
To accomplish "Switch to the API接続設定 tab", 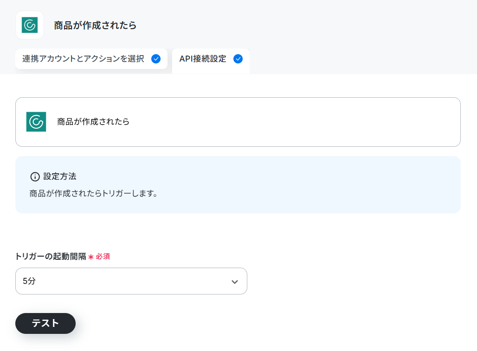I will tap(211, 61).
